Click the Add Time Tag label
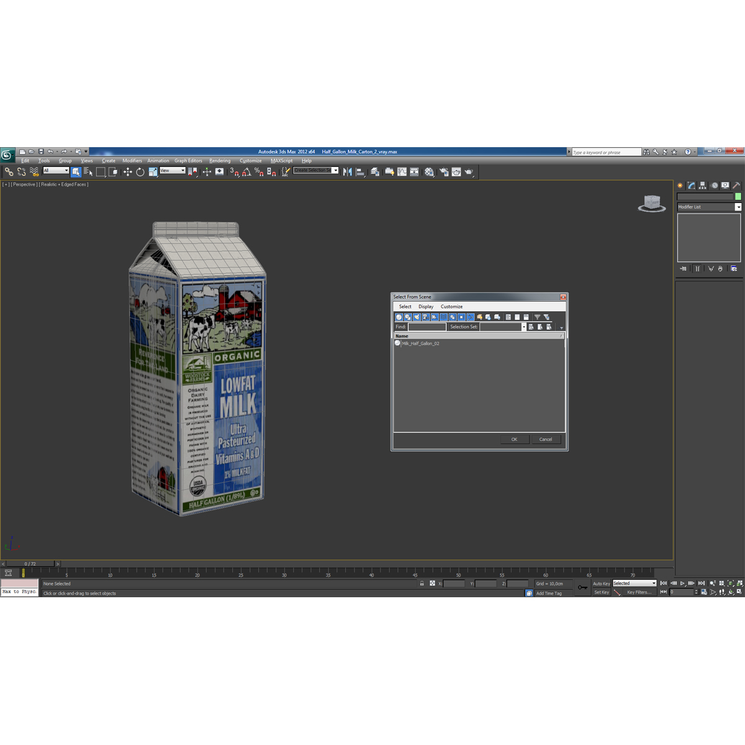This screenshot has height=745, width=745. 549,594
